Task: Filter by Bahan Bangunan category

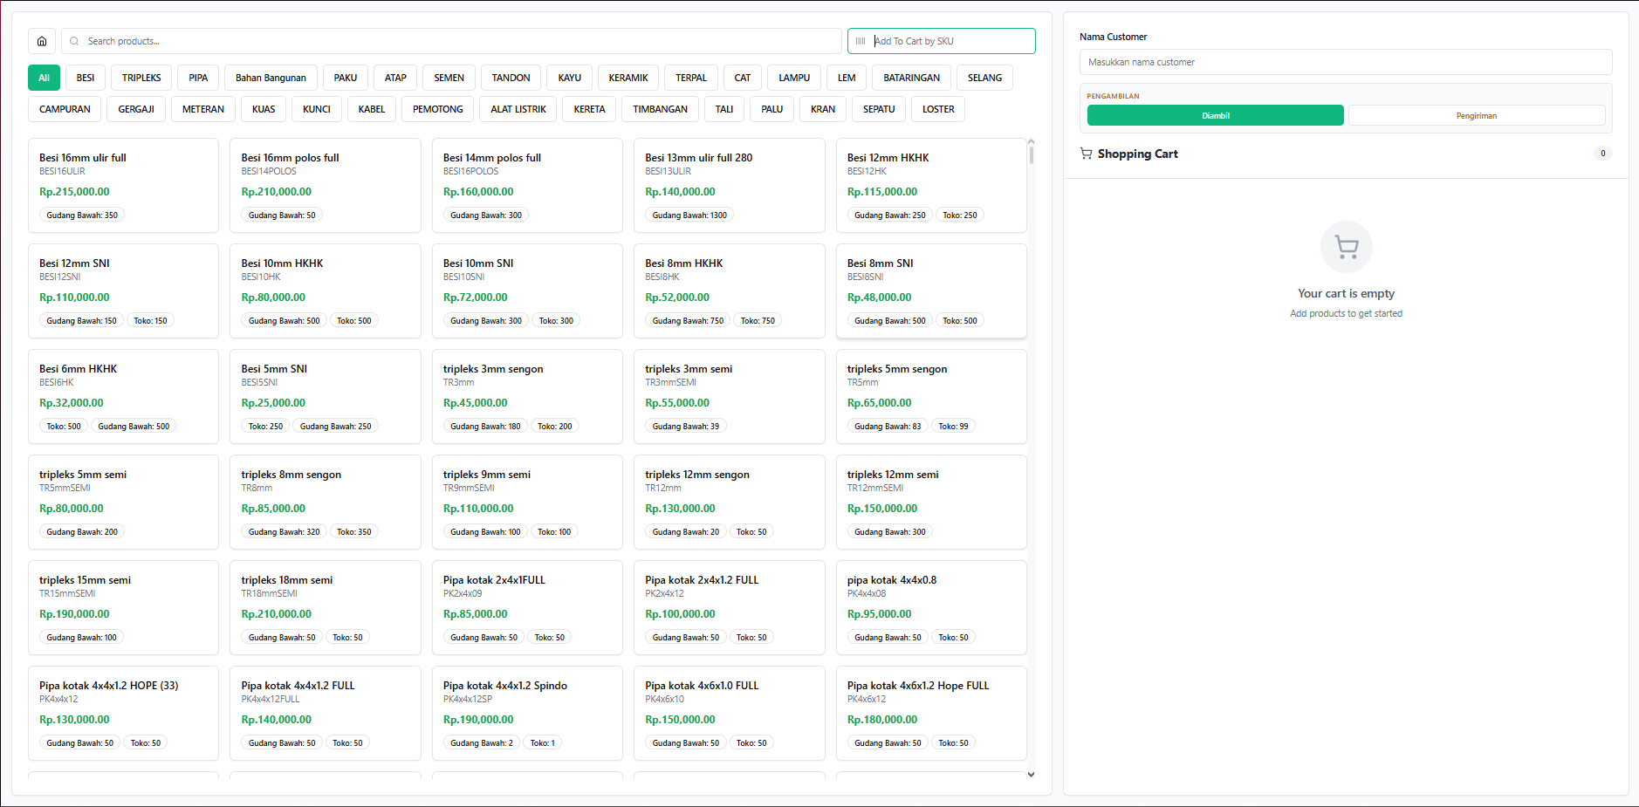Action: point(271,78)
